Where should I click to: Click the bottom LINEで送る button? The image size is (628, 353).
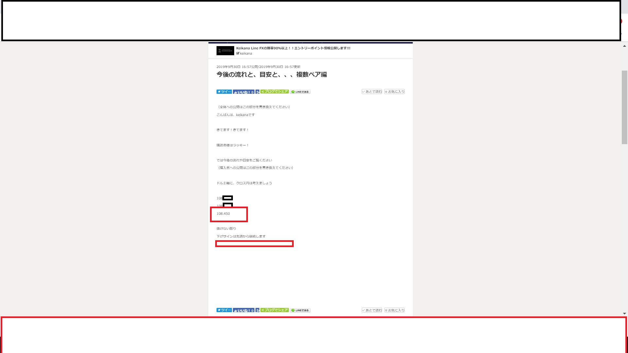[300, 310]
